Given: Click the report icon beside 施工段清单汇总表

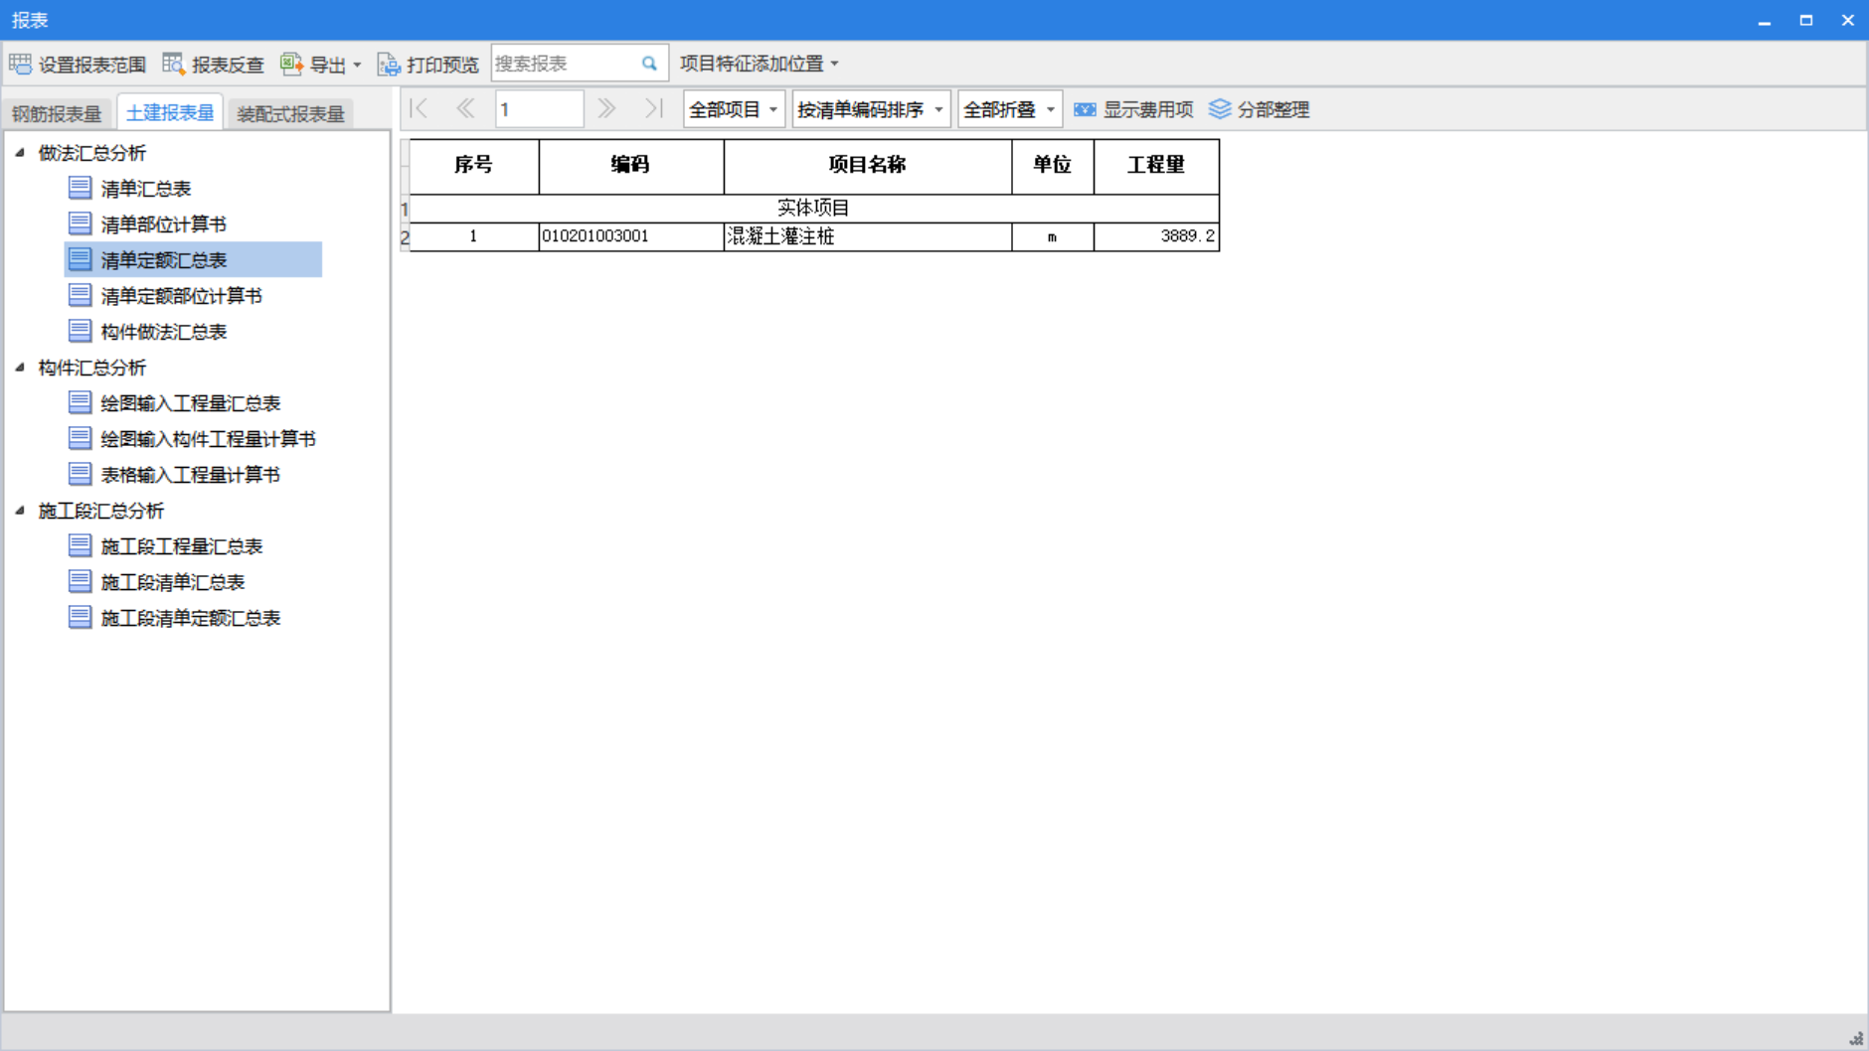Looking at the screenshot, I should pyautogui.click(x=81, y=581).
